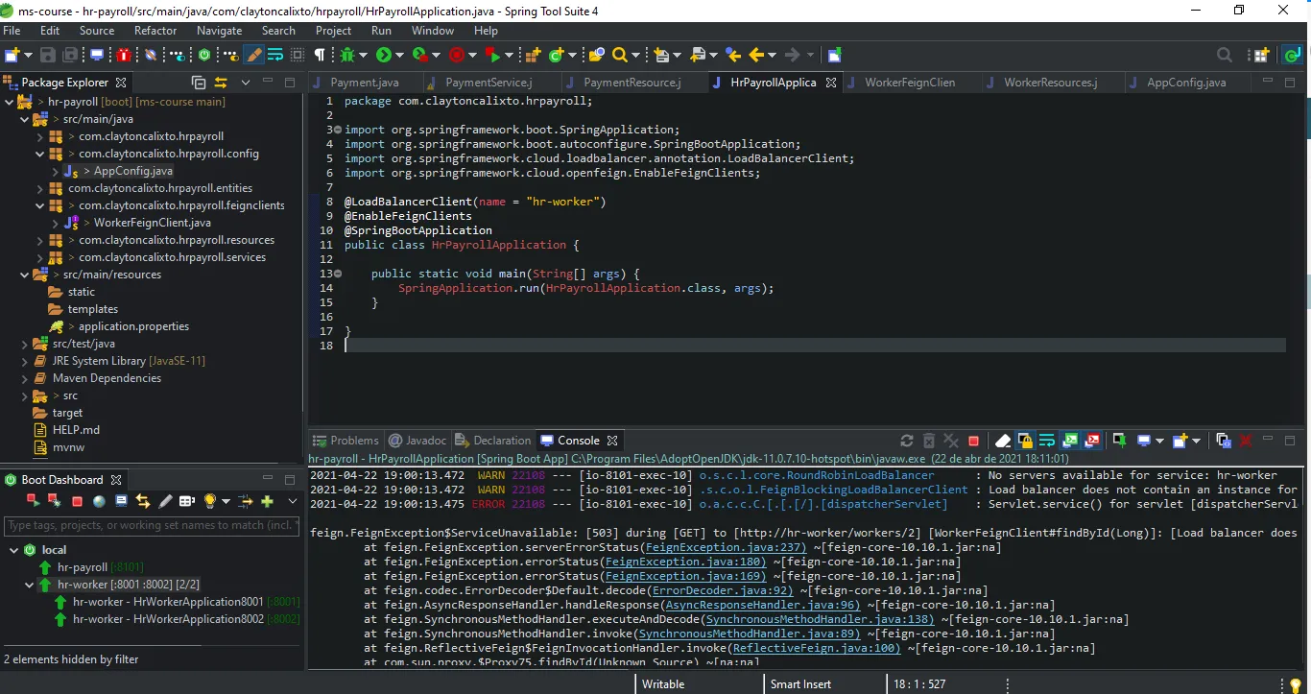Open the Display Selected Console dropdown arrow
This screenshot has height=694, width=1311.
coord(1159,441)
